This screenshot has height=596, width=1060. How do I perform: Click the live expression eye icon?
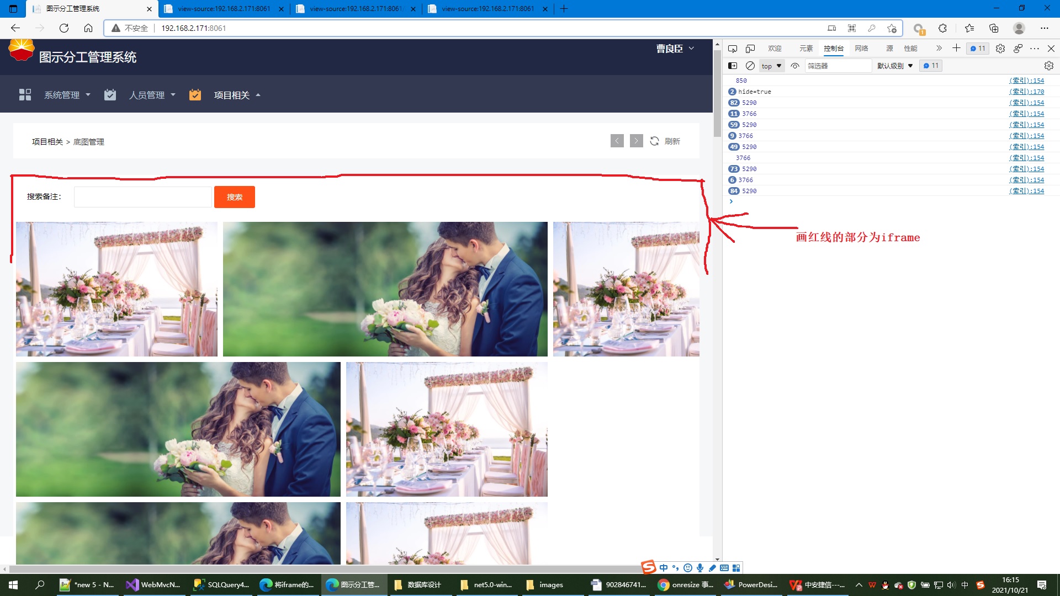click(x=795, y=66)
